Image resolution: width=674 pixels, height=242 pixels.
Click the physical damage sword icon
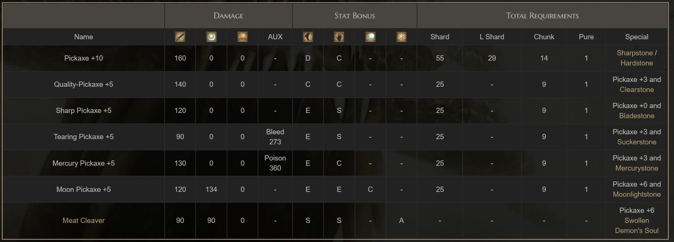tap(180, 37)
